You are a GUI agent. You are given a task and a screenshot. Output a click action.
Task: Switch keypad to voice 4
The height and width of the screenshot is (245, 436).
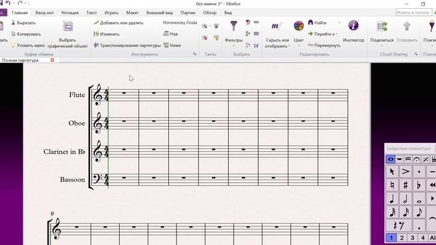tap(423, 238)
